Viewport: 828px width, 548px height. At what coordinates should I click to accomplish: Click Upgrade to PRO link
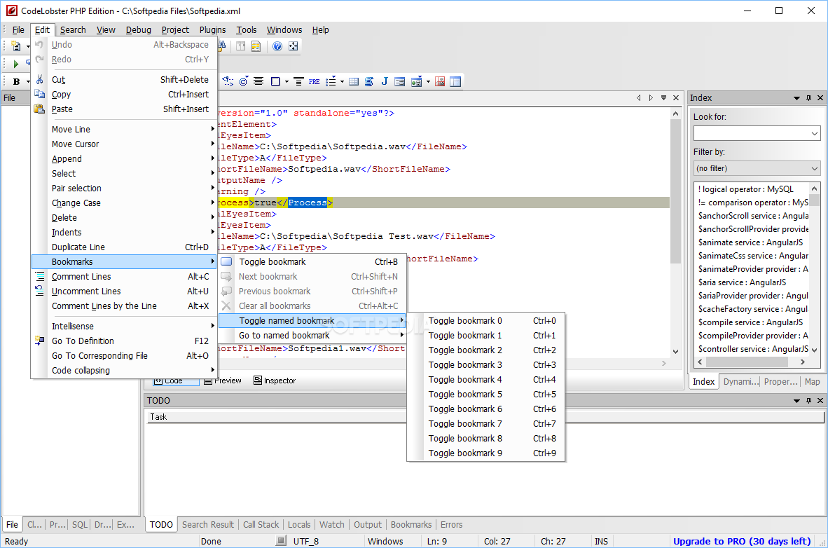point(742,541)
